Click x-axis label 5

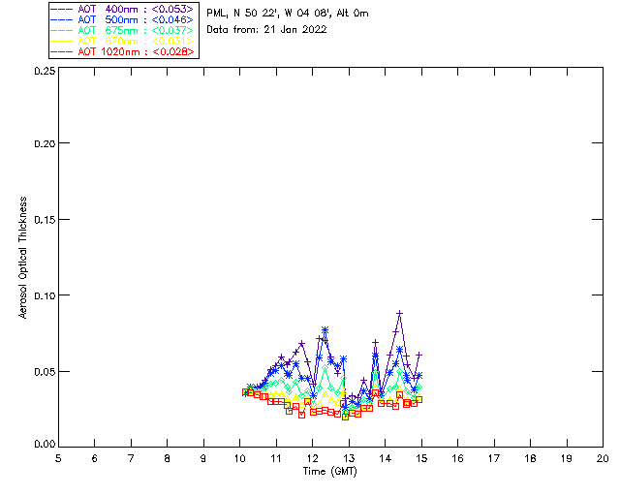pos(58,458)
